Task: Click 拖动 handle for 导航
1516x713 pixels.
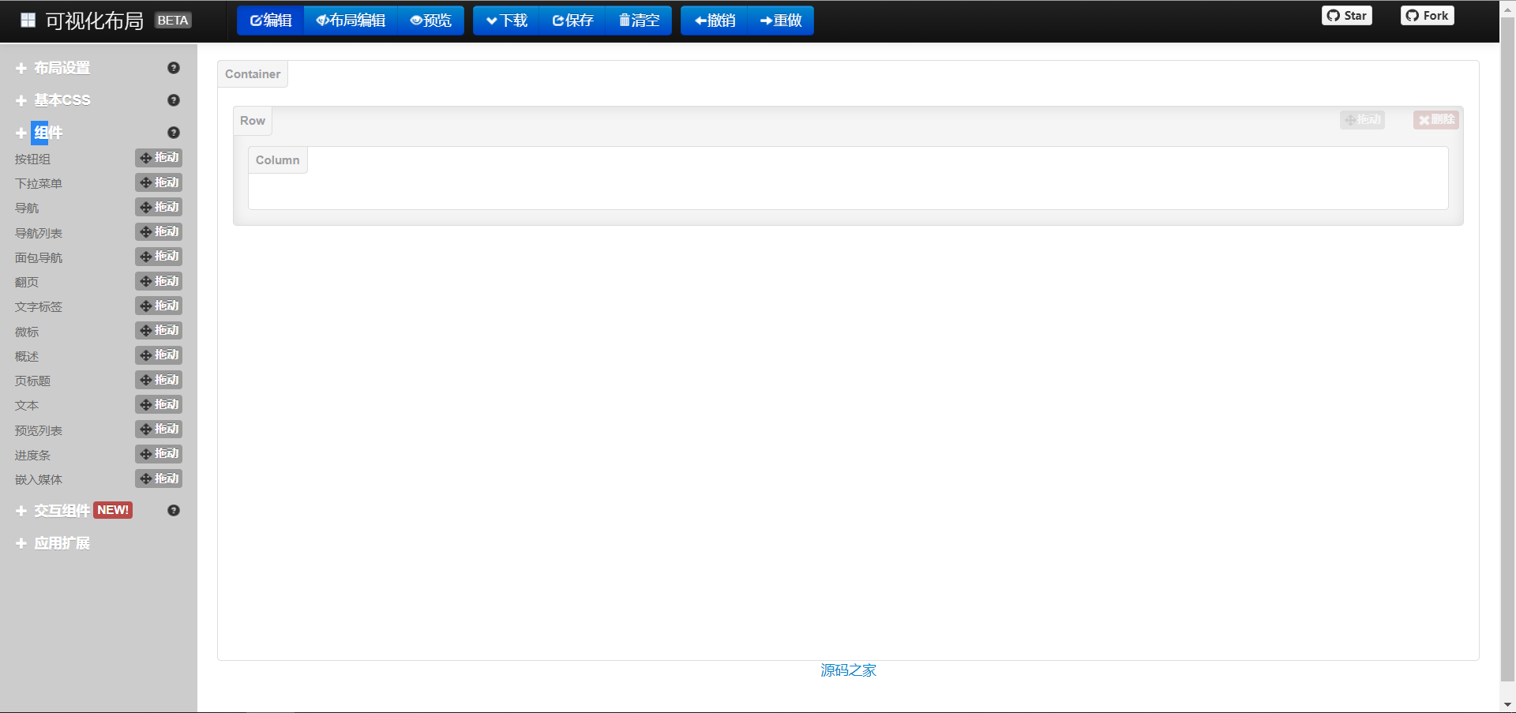Action: coord(159,207)
